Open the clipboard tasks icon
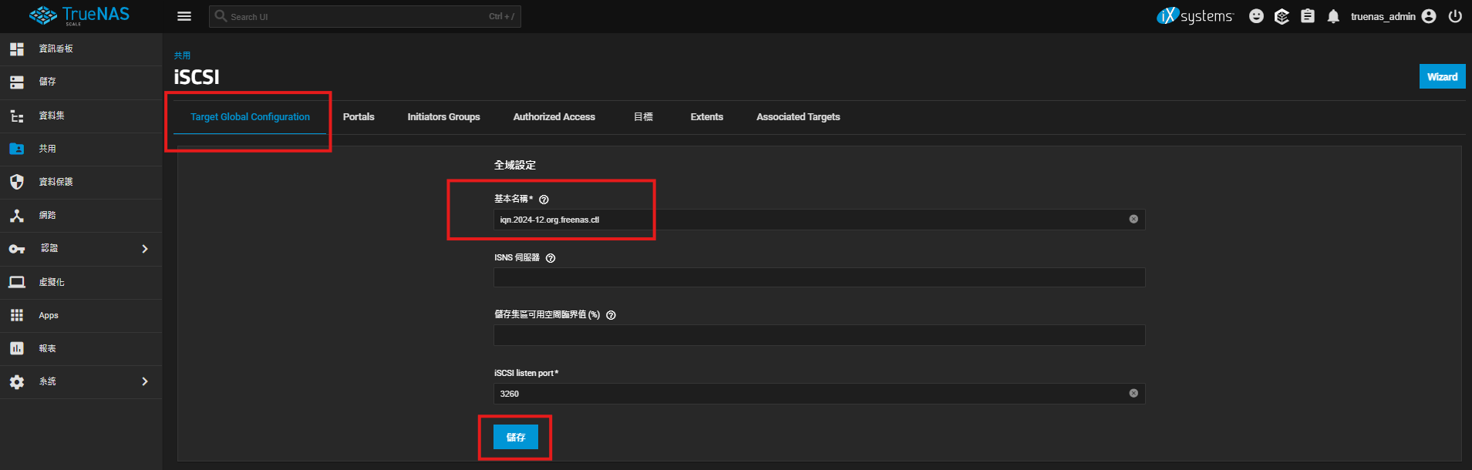 (1308, 16)
